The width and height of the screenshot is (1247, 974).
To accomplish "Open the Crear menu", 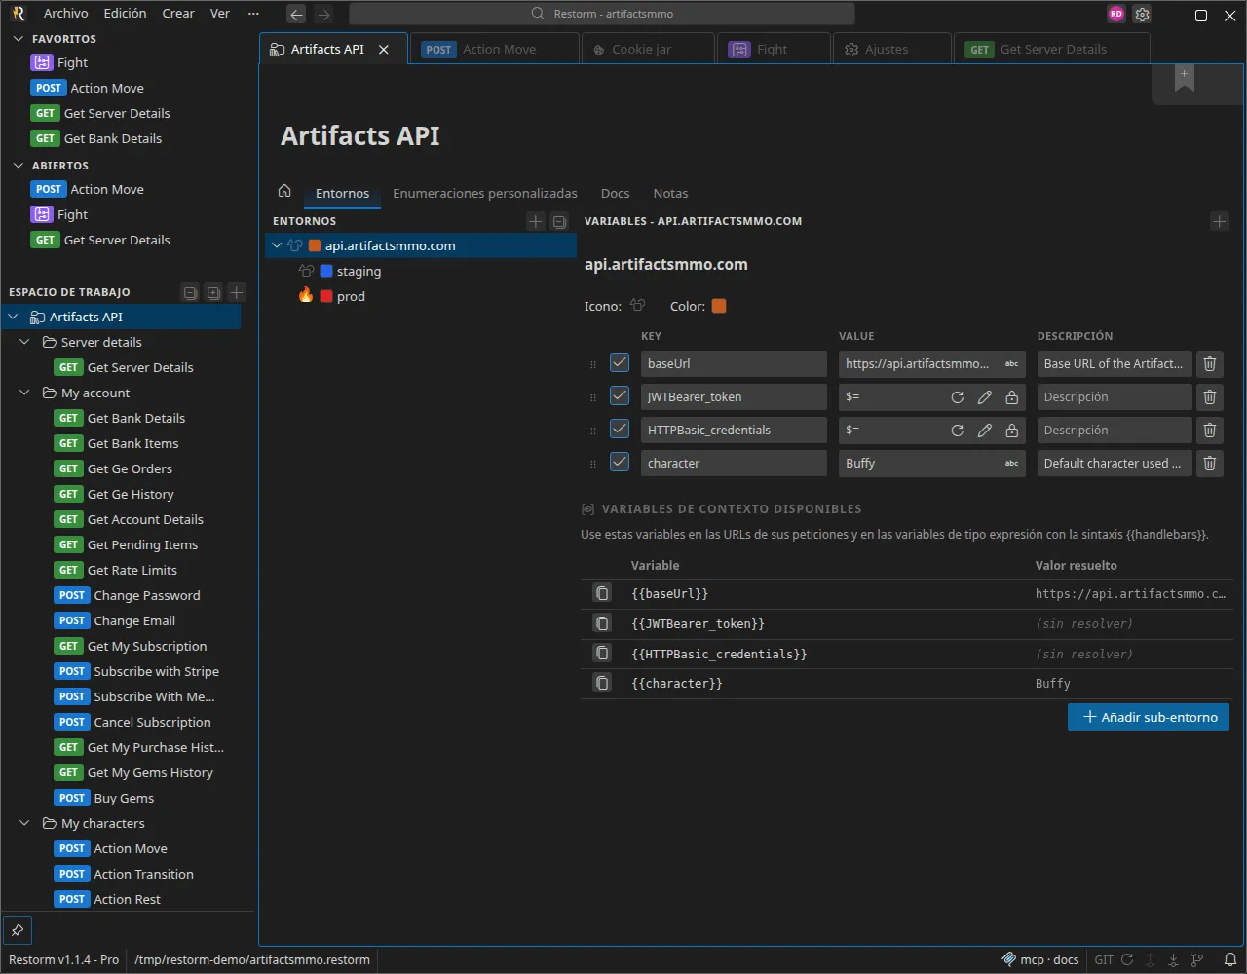I will [178, 14].
